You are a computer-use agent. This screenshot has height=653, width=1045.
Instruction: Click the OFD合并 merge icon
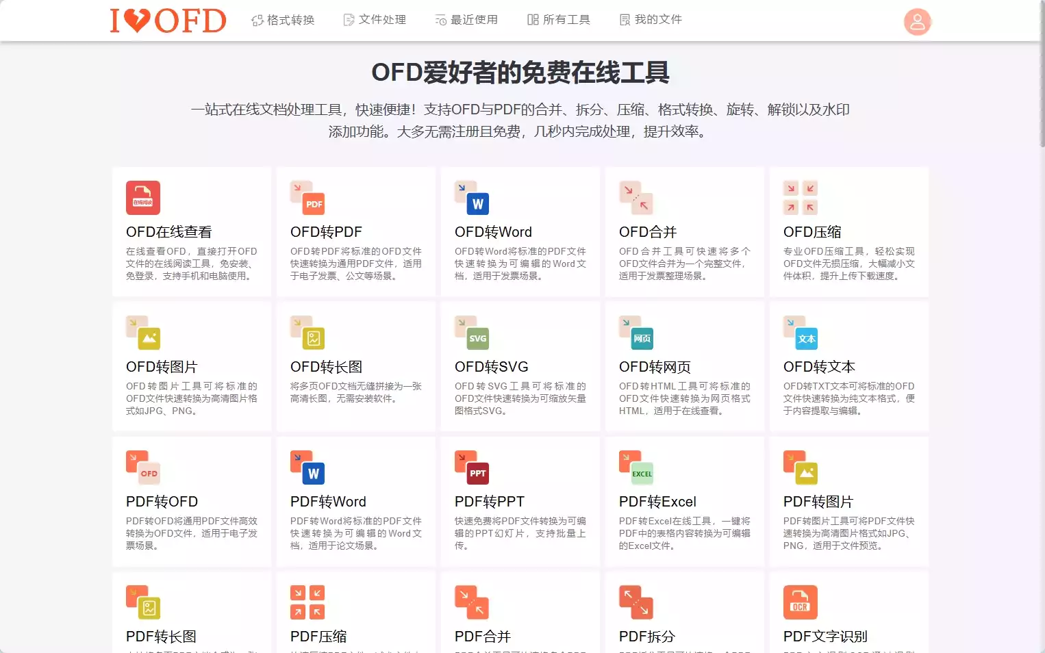(x=636, y=198)
